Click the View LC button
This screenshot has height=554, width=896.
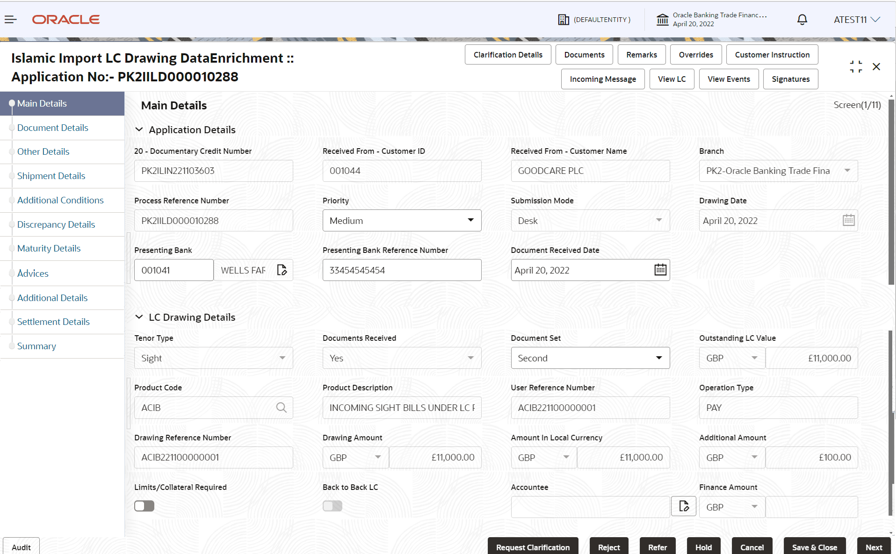672,79
